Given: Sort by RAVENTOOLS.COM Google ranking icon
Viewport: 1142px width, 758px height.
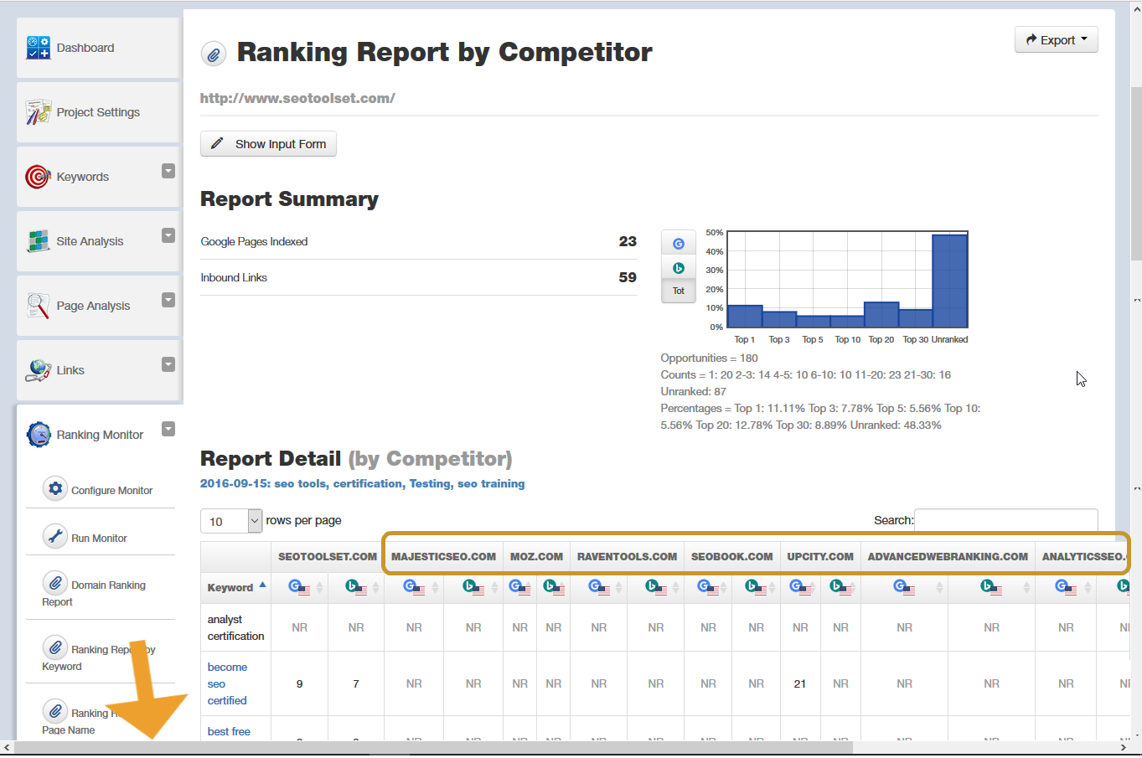Looking at the screenshot, I should [599, 587].
